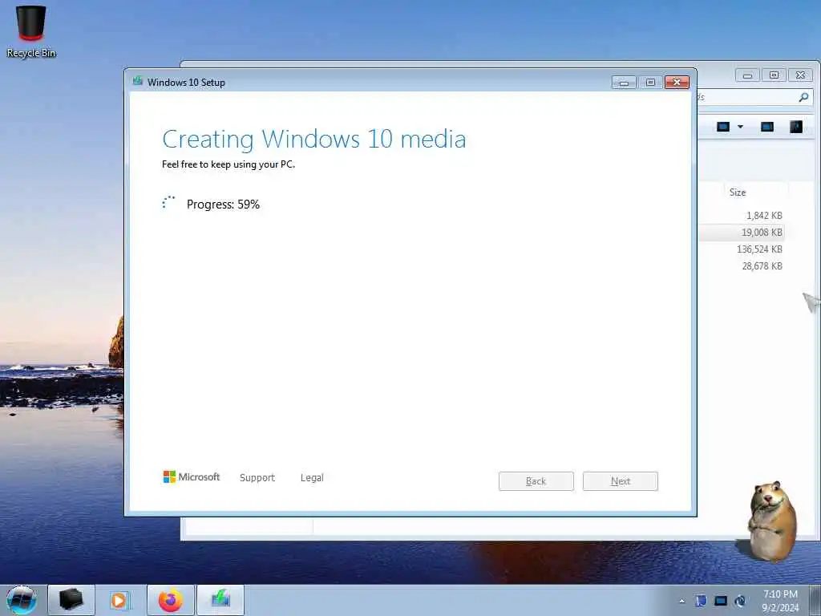Image resolution: width=821 pixels, height=616 pixels.
Task: Select the 28,678 KB file row
Action: 740,266
